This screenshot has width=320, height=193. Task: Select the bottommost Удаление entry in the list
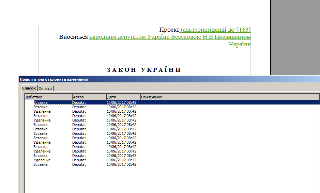click(x=42, y=160)
